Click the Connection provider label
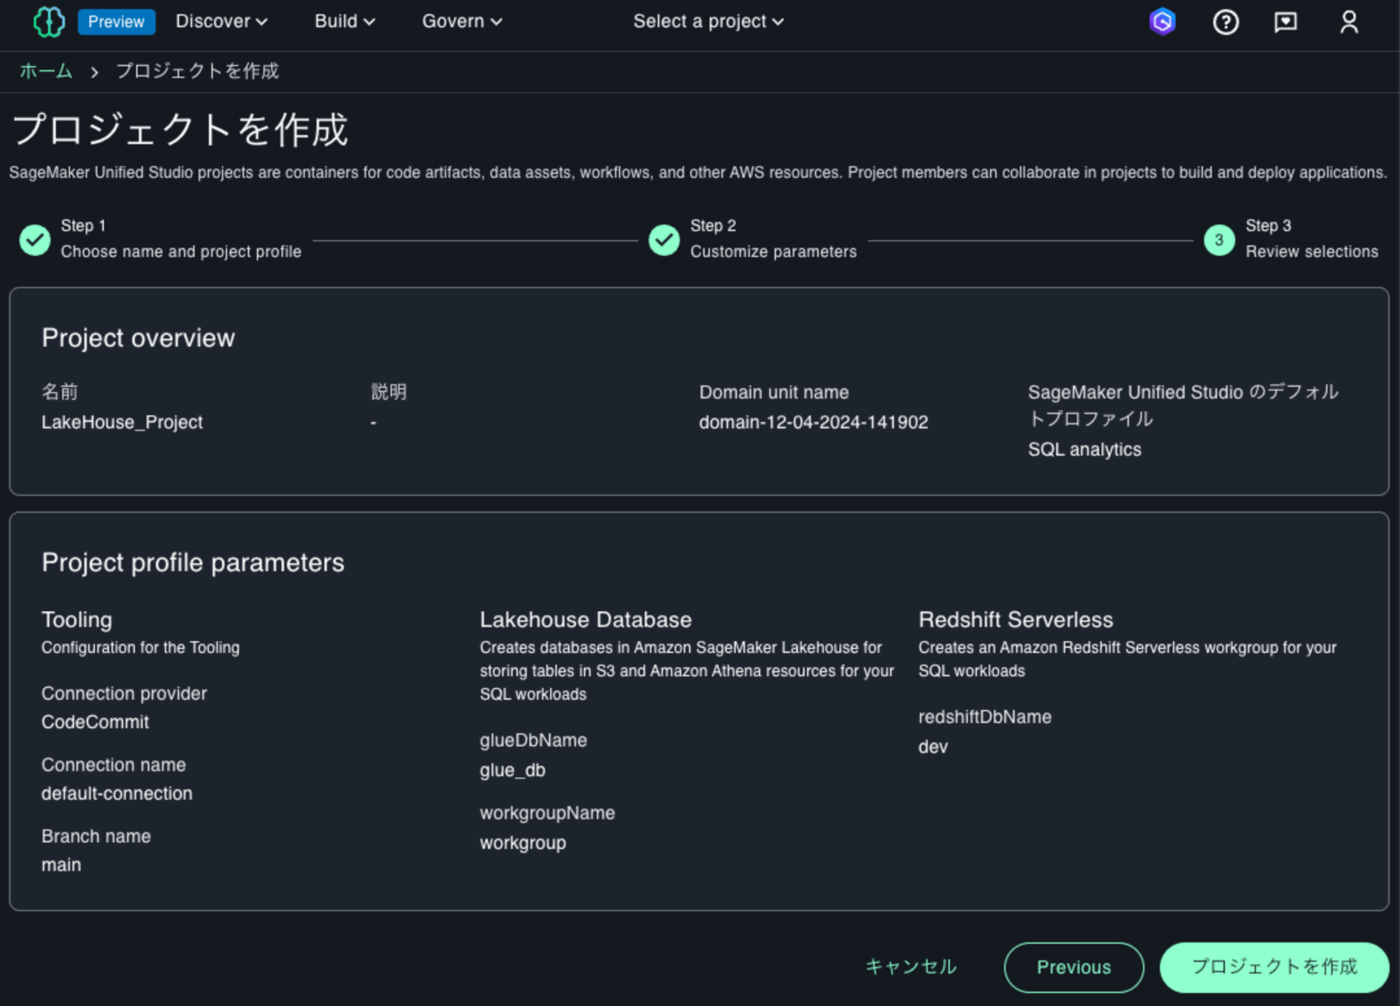Screen dimensions: 1400x1006 click(125, 694)
